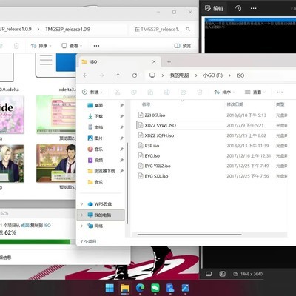The height and width of the screenshot is (296, 296).
Task: Open 查看 dropdown in TMGS3P window
Action: click(x=72, y=46)
